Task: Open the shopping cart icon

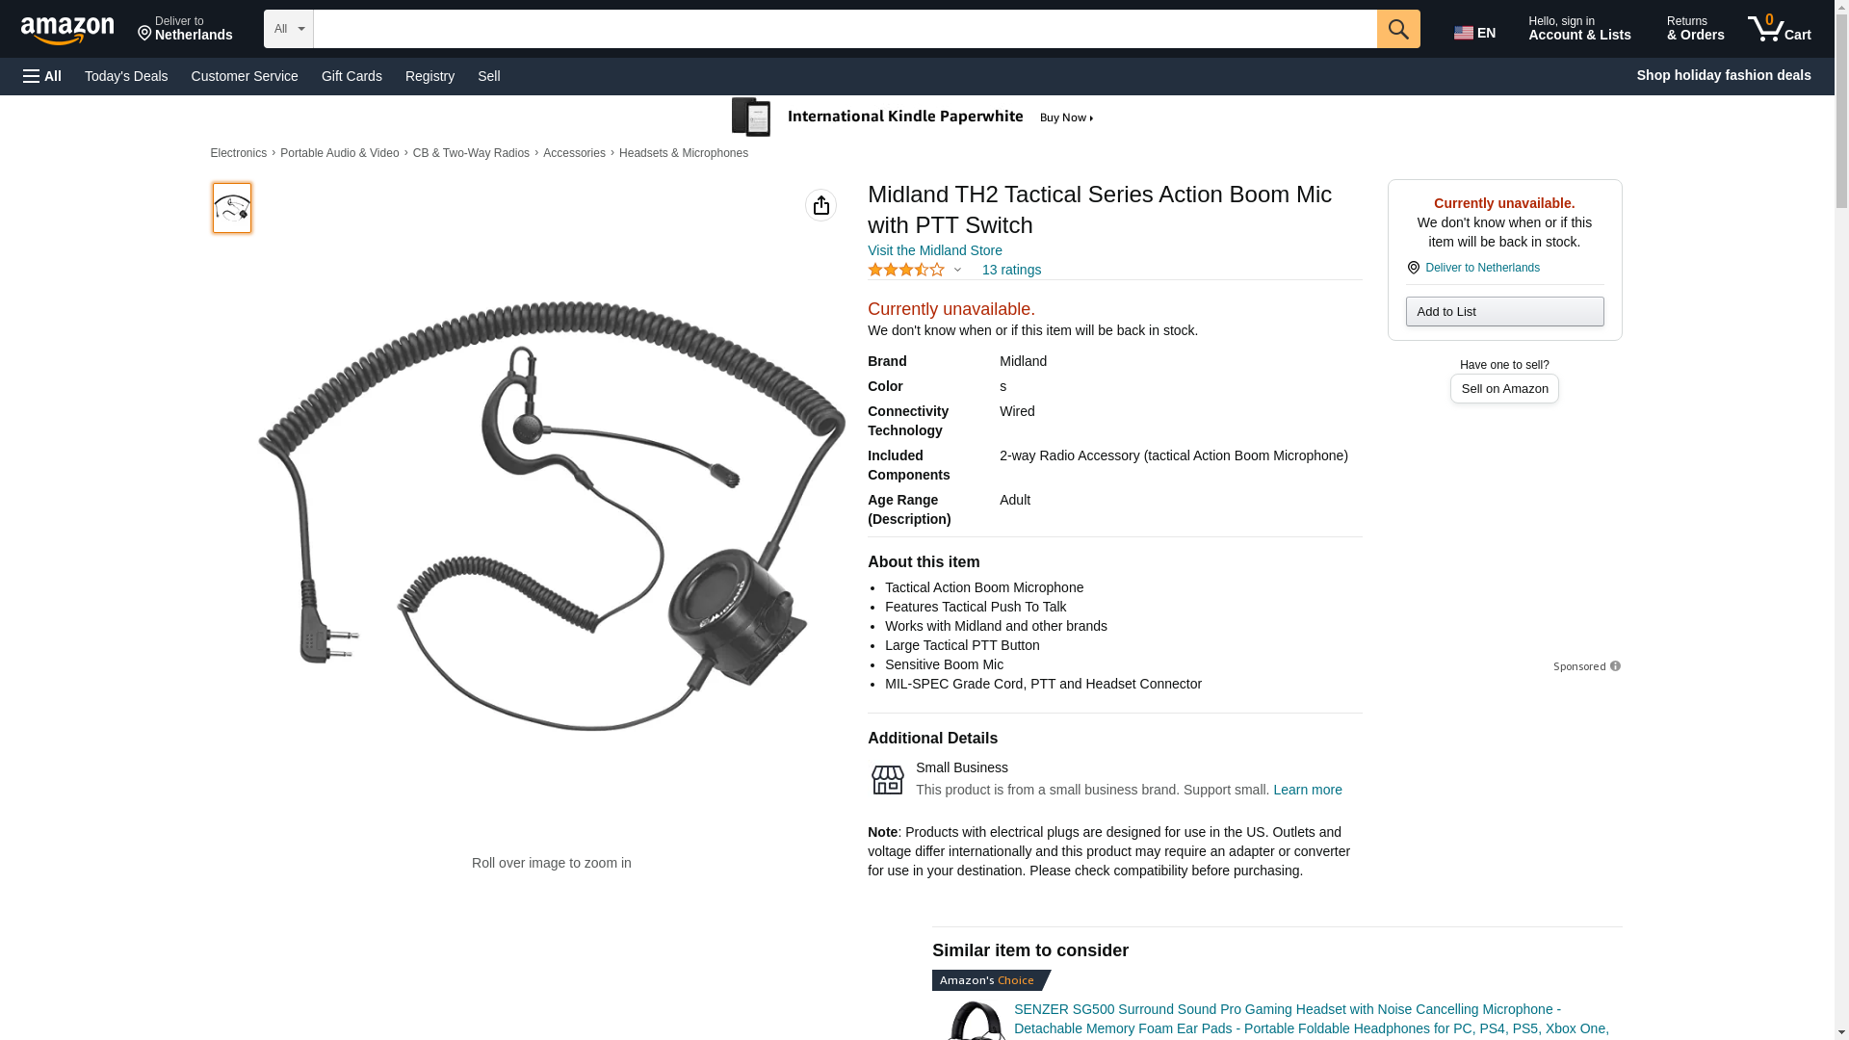Action: (1780, 29)
